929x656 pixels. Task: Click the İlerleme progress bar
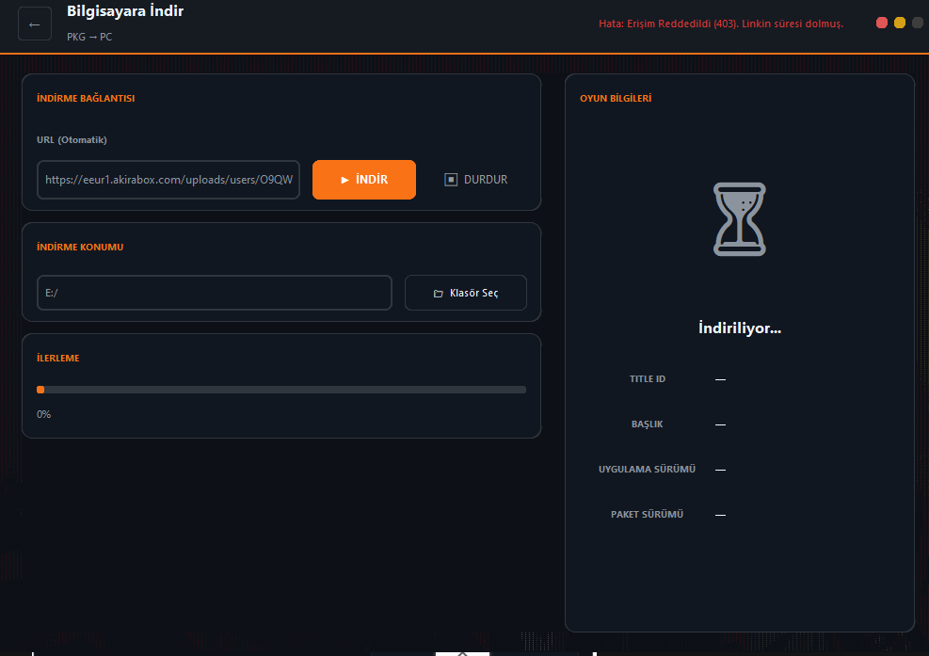click(x=281, y=390)
